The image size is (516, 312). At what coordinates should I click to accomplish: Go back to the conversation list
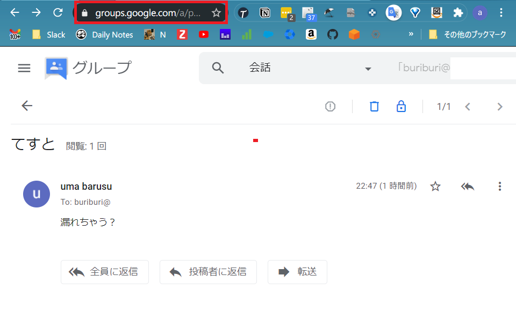pos(27,106)
